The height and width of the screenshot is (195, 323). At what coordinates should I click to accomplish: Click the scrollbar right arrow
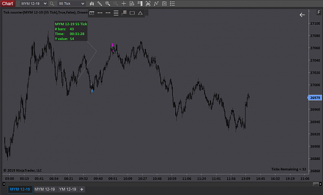click(x=320, y=184)
